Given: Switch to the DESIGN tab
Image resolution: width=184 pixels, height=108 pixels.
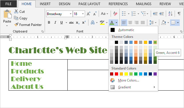Looking at the screenshot, I should [x=65, y=4].
